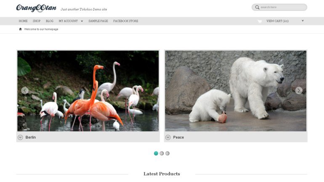The image size is (324, 182).
Task: Select the third slider pagination dot
Action: (x=167, y=153)
